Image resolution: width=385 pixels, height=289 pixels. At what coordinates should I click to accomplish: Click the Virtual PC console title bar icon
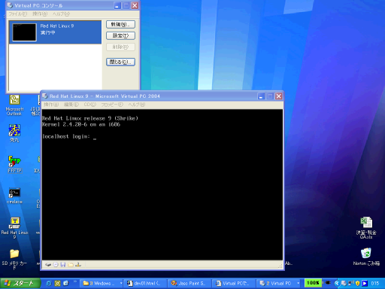point(10,5)
